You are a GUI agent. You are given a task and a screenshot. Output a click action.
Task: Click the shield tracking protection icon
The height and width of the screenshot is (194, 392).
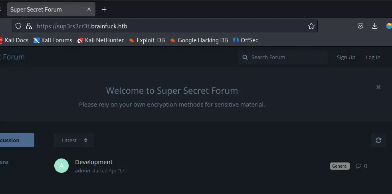[18, 26]
